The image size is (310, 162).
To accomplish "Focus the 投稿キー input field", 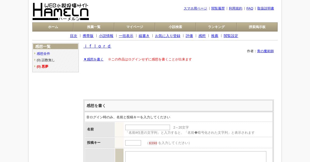I will pos(133,143).
